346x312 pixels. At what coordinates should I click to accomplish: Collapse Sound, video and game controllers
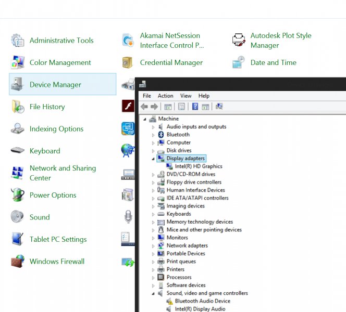click(153, 293)
